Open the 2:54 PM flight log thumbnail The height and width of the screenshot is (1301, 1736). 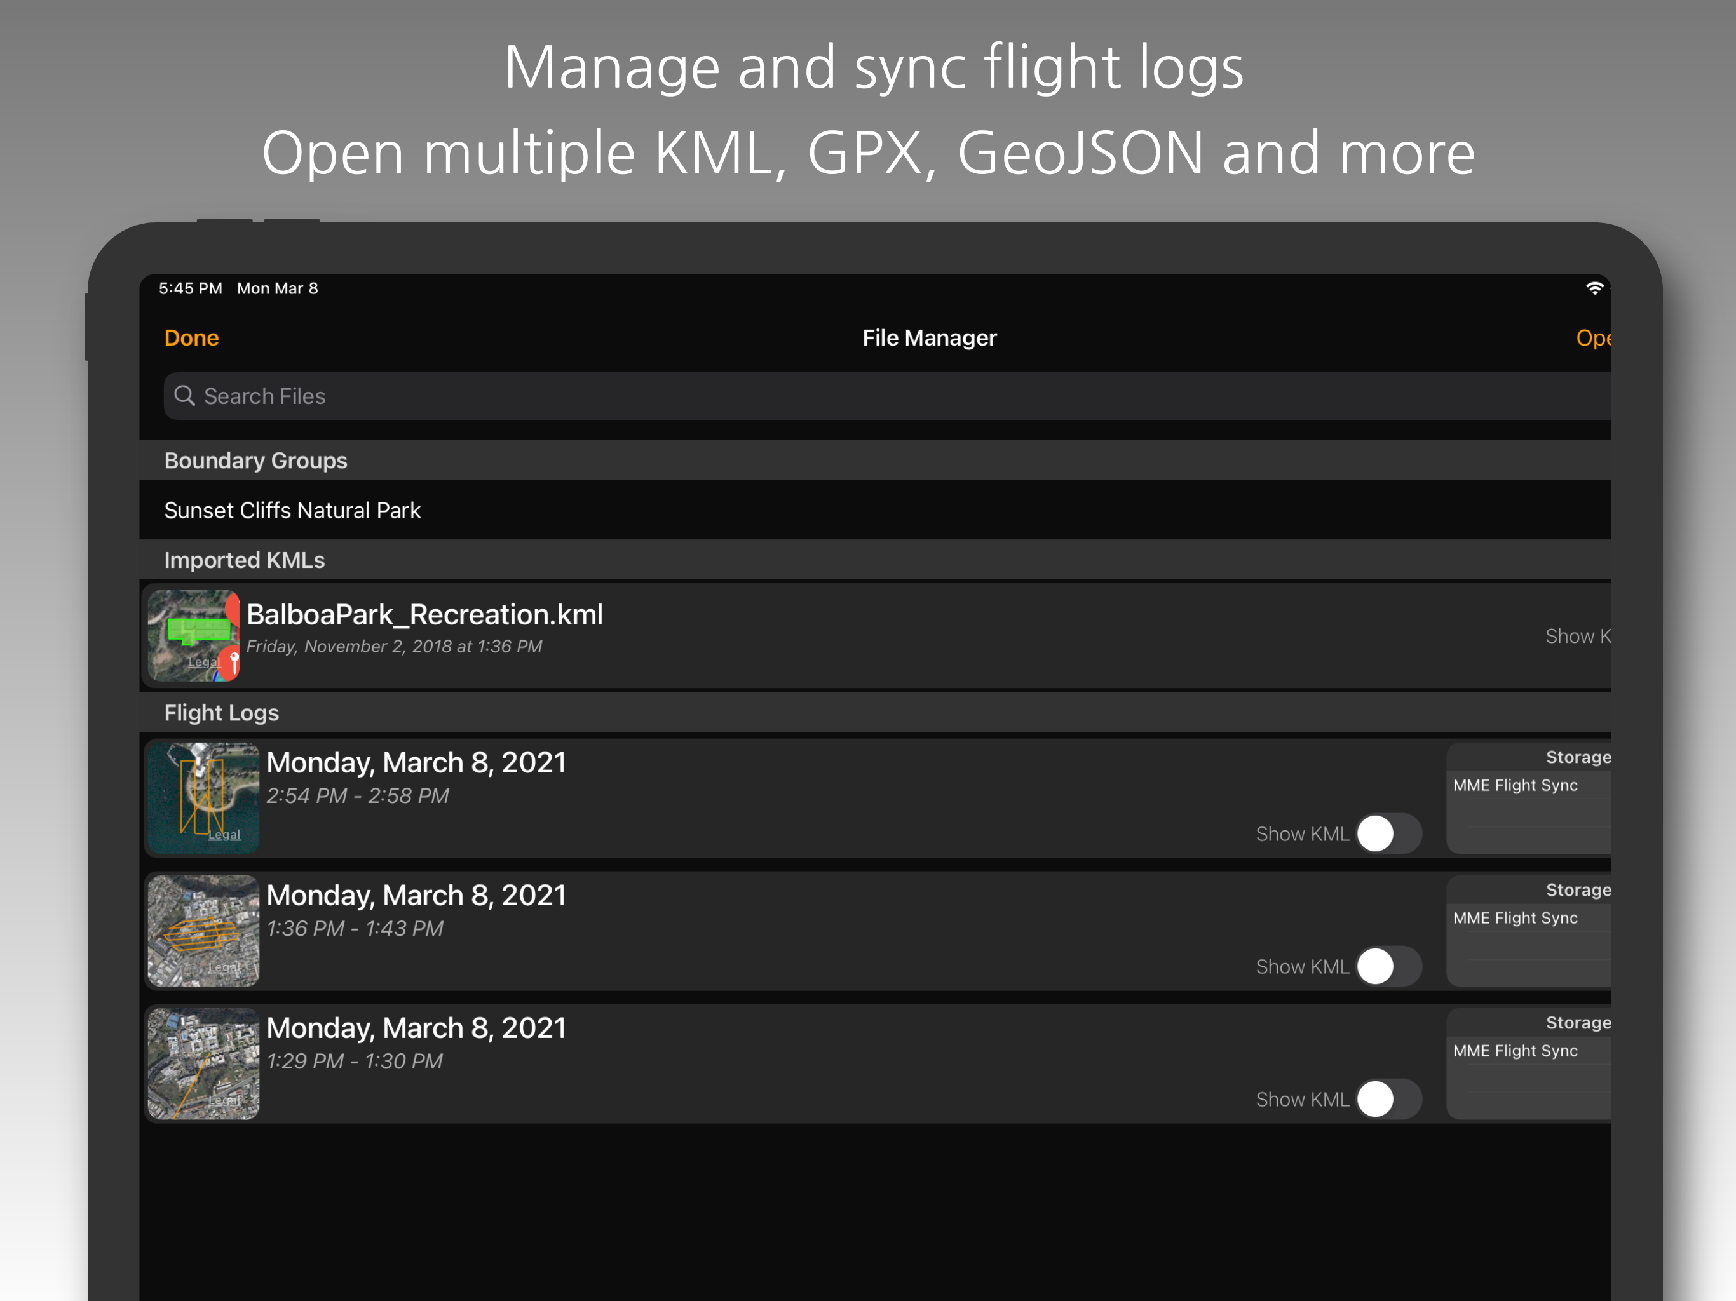tap(203, 797)
